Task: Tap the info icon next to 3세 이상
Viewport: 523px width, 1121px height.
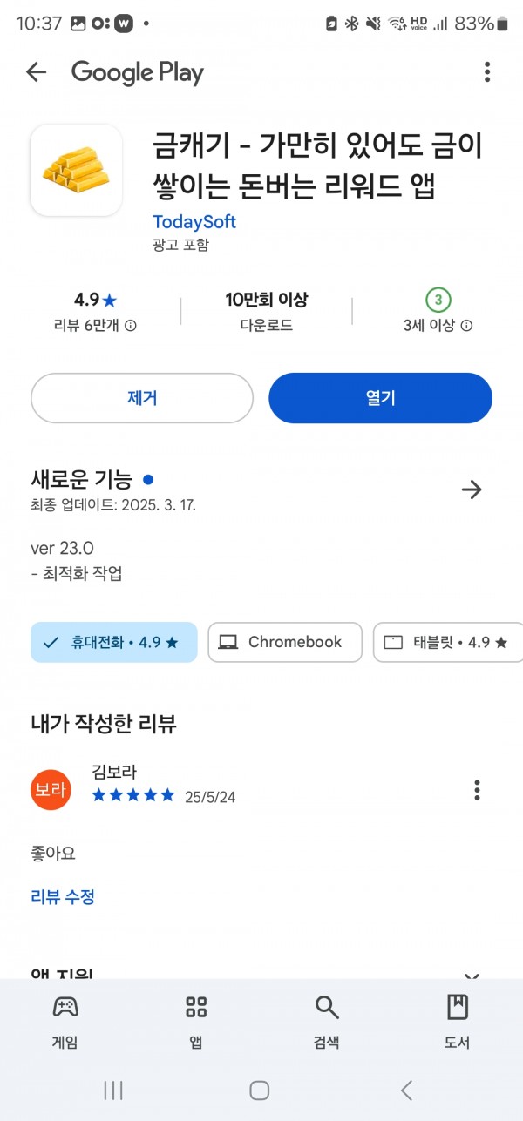Action: pos(466,326)
